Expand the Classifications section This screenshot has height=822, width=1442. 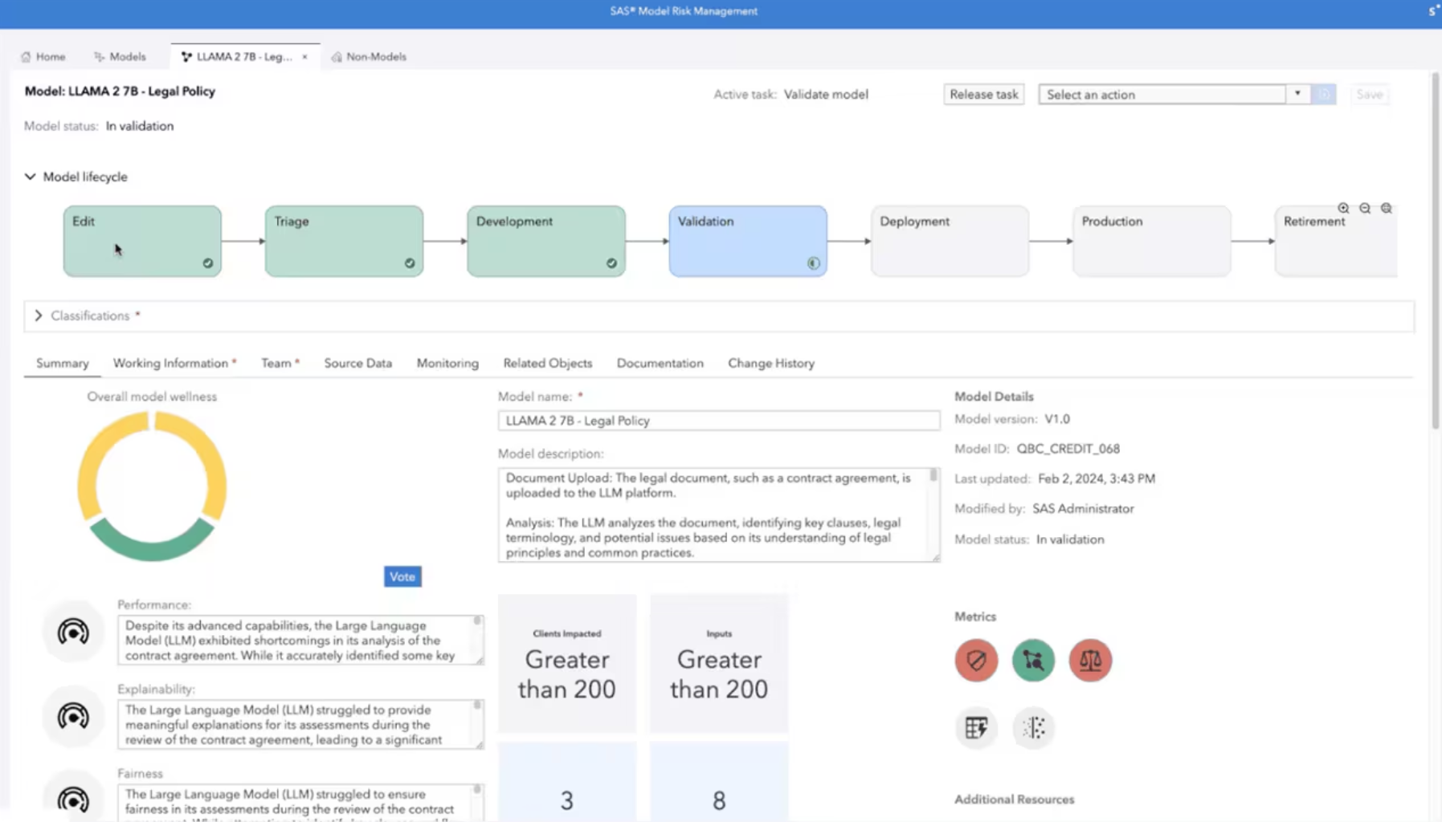(x=38, y=315)
